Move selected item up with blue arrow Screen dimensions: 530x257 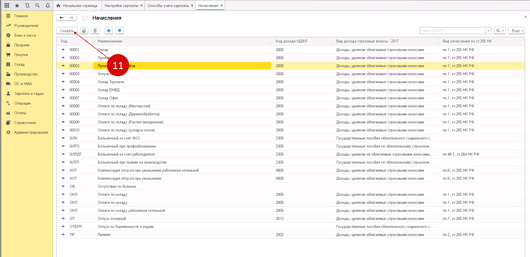(109, 30)
